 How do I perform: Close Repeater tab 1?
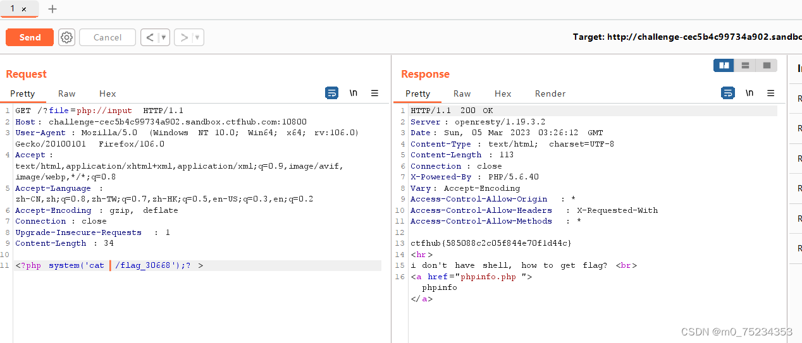click(24, 9)
